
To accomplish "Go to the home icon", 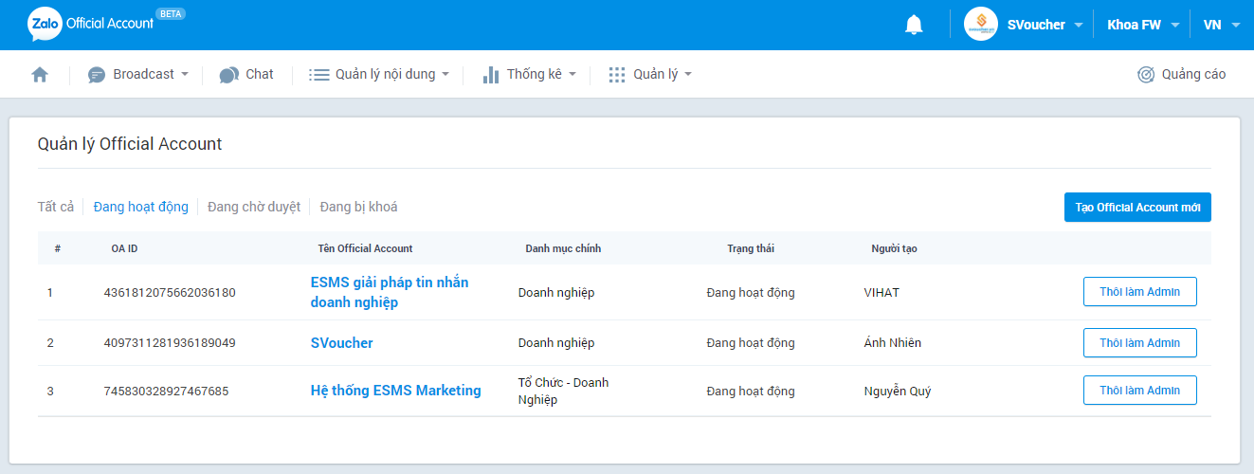I will (x=40, y=75).
